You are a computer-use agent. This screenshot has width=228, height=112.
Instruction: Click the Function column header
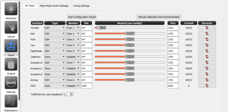coord(37,23)
